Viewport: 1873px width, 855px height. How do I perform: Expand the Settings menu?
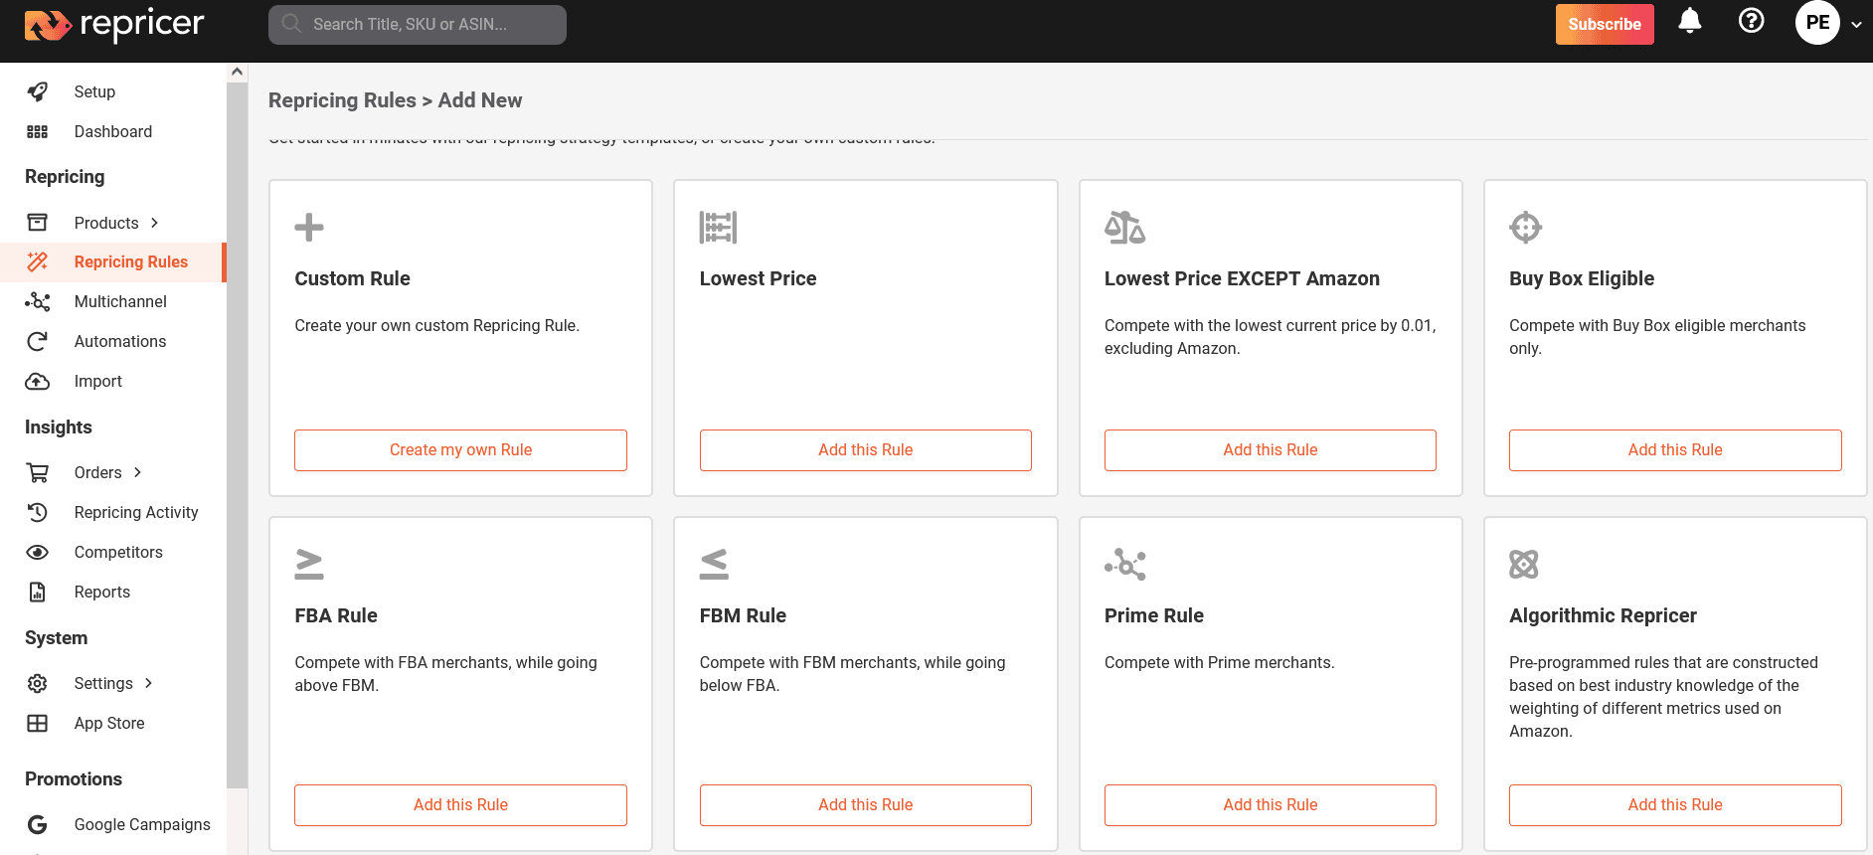point(148,683)
